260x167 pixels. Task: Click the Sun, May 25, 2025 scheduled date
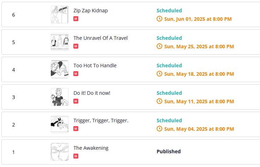click(199, 47)
